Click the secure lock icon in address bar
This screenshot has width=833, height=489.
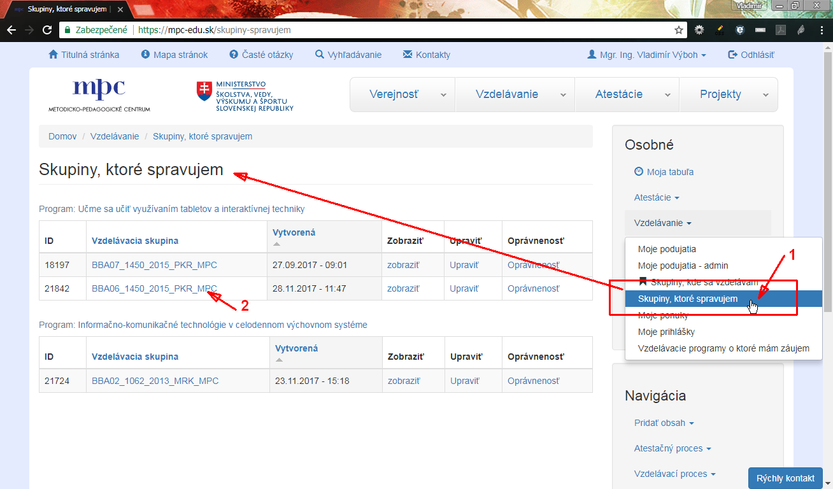(x=68, y=30)
